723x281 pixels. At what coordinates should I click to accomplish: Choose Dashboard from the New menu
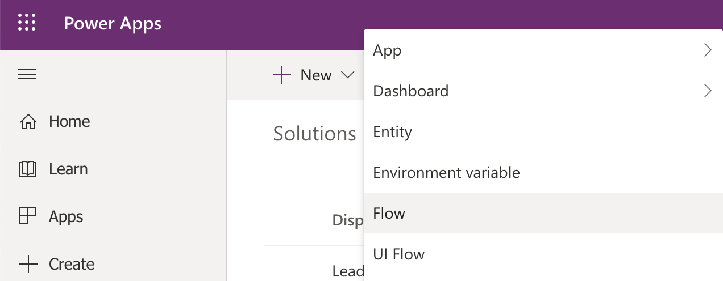pos(543,91)
